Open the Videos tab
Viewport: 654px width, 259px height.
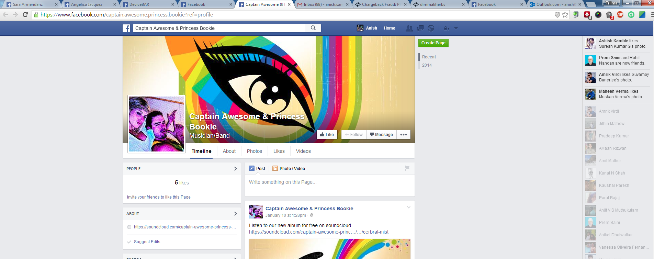pos(303,151)
